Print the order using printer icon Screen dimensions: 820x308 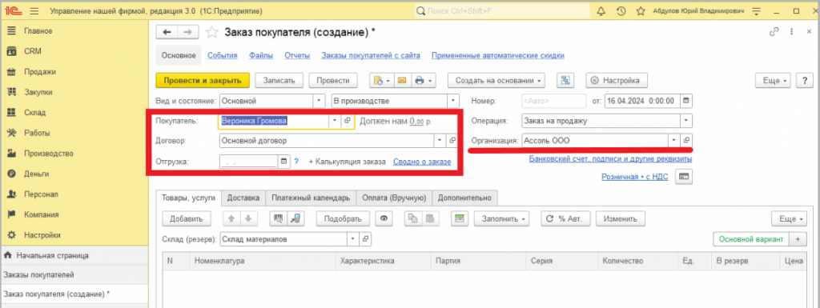423,80
